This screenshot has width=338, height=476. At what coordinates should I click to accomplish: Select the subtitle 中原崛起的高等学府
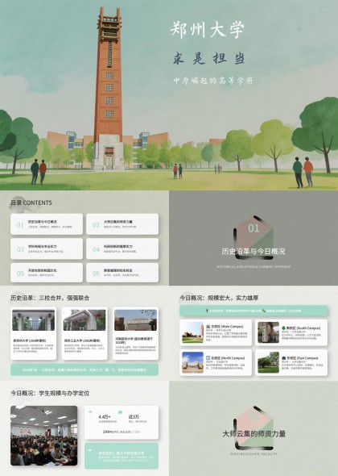213,81
